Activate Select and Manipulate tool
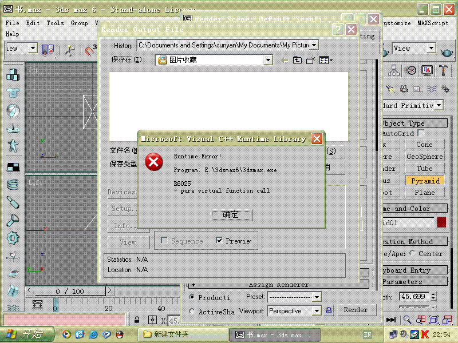The width and height of the screenshot is (458, 343). point(69,50)
